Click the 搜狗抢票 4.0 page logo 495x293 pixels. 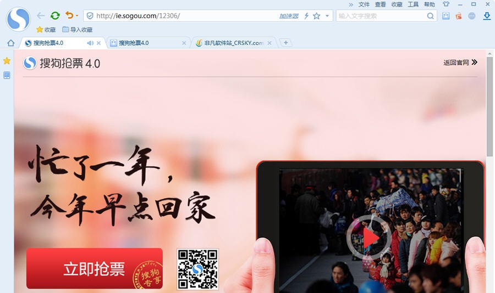tap(62, 63)
